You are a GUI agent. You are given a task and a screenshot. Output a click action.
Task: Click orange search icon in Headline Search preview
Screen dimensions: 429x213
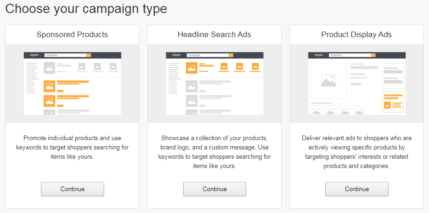pos(231,55)
